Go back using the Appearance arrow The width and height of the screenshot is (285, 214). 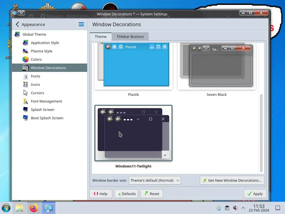tap(18, 25)
